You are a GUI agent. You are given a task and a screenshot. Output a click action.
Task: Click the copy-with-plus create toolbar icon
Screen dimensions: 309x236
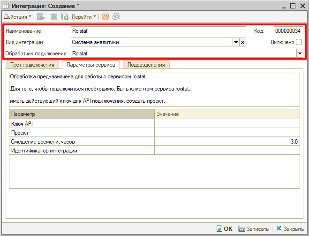[65, 17]
